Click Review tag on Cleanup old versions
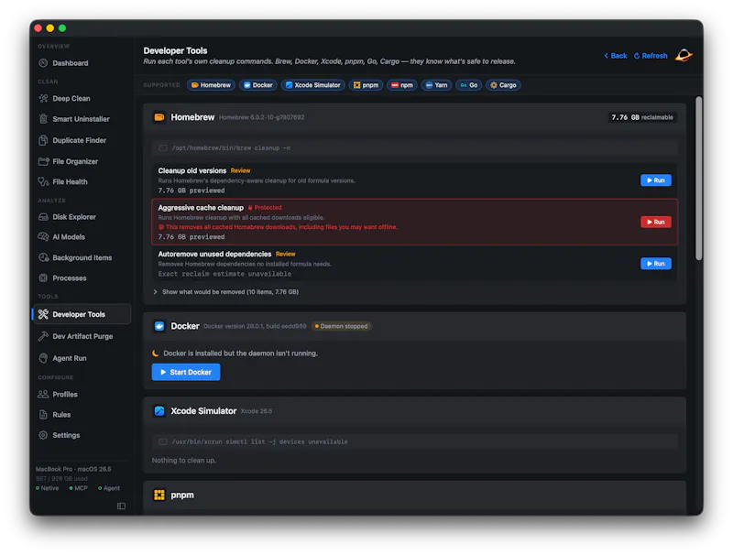733x555 pixels. [x=240, y=170]
